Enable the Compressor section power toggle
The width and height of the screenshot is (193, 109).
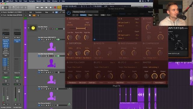click(x=144, y=43)
